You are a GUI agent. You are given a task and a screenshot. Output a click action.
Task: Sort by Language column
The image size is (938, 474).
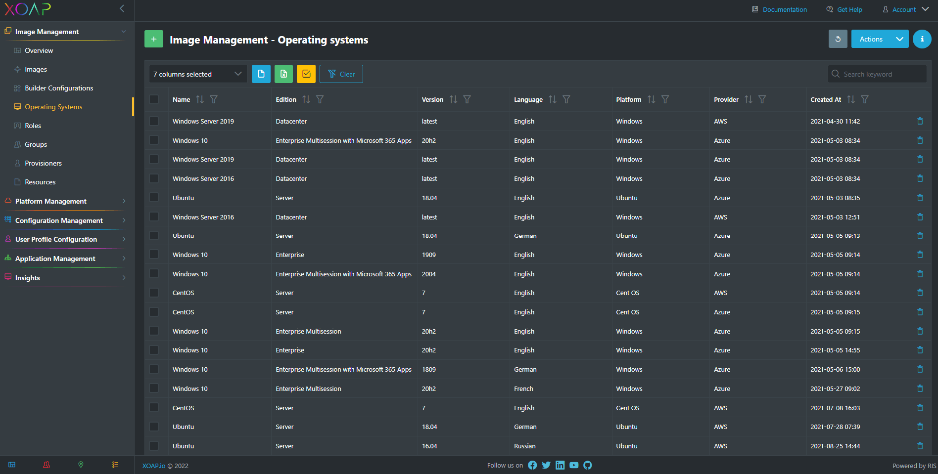553,99
